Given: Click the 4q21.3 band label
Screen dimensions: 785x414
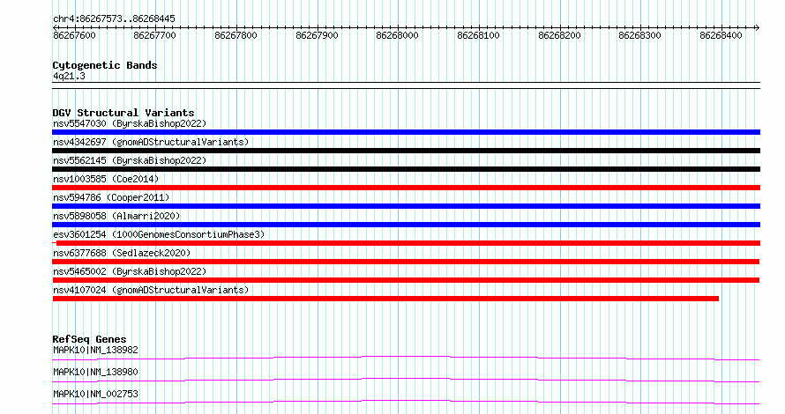Looking at the screenshot, I should [69, 77].
